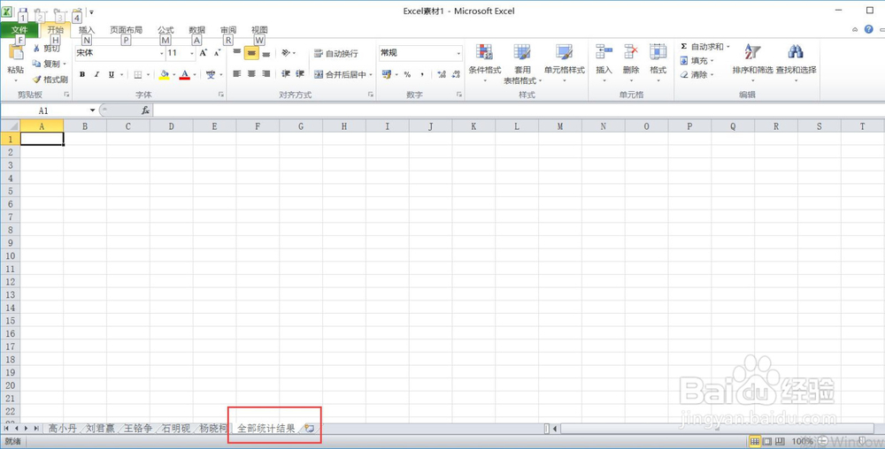
Task: Select sheet tab 王铭争
Action: pyautogui.click(x=139, y=429)
